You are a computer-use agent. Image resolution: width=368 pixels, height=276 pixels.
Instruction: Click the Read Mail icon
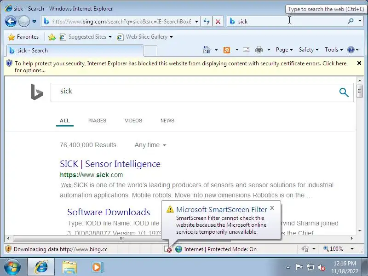[x=246, y=50]
